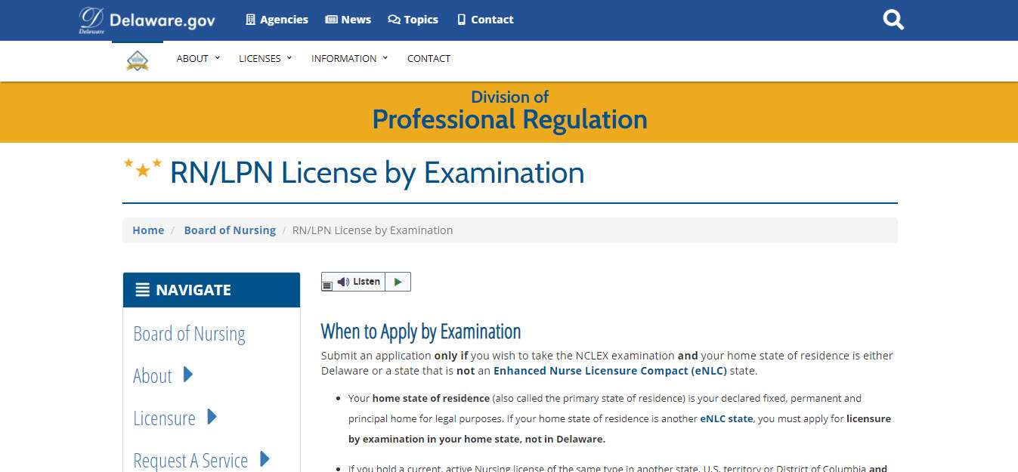Viewport: 1018px width, 472px height.
Task: Open Board of Nursing from the sidebar
Action: click(189, 333)
